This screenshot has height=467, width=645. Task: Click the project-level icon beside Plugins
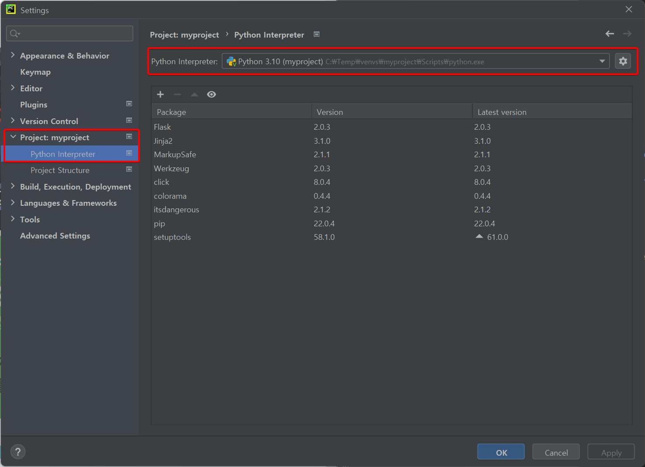[x=129, y=104]
